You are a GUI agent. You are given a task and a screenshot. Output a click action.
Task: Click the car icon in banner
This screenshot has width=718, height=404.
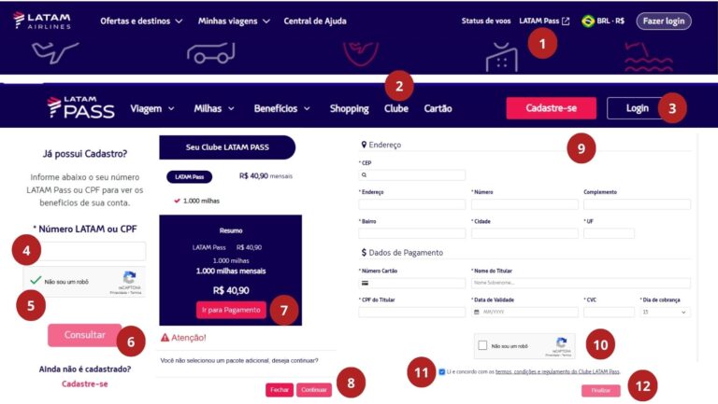tap(210, 53)
